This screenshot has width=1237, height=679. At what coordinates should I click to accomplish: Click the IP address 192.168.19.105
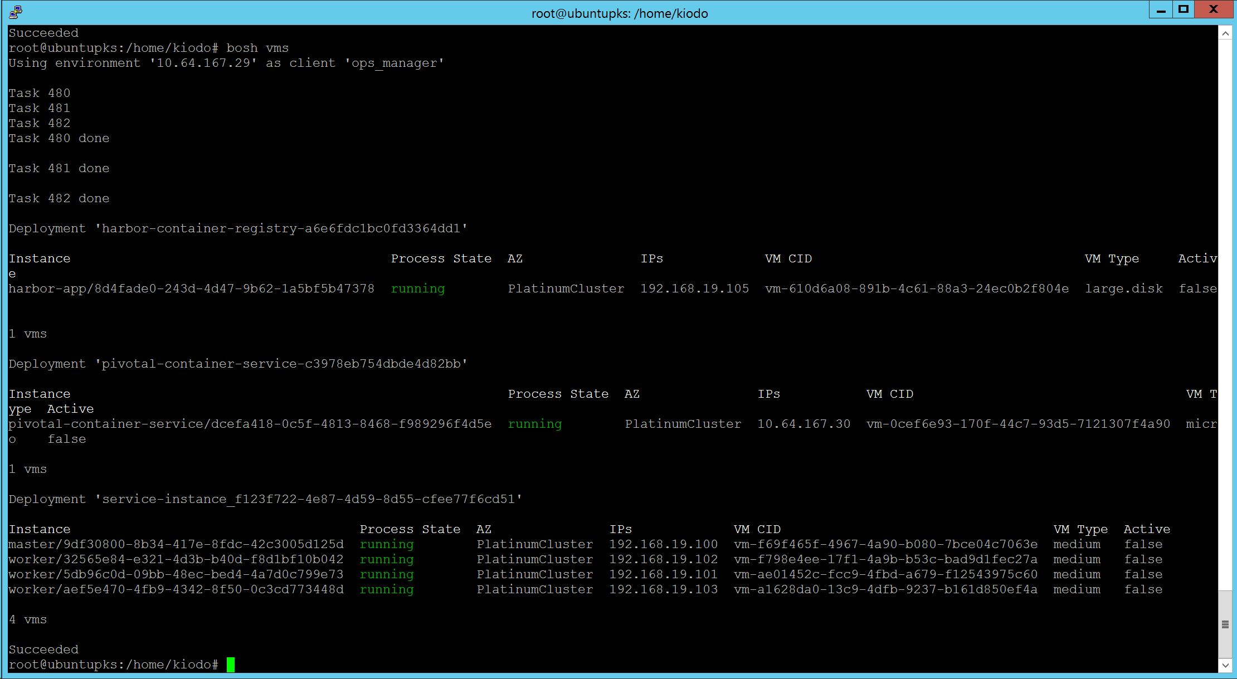(x=694, y=289)
